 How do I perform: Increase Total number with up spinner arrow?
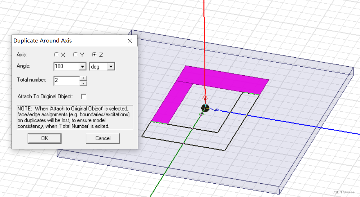(83, 78)
